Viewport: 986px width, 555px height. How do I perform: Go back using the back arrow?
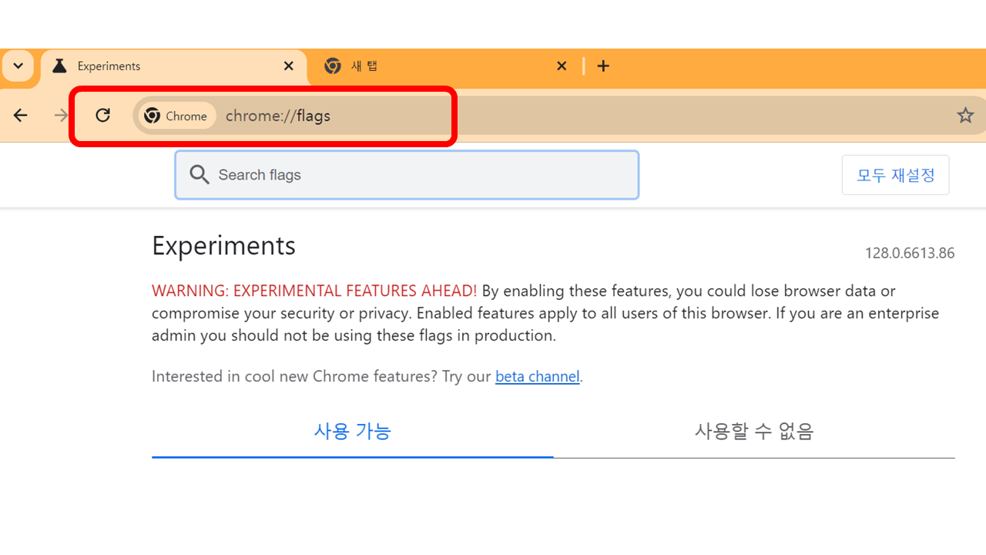pos(21,116)
